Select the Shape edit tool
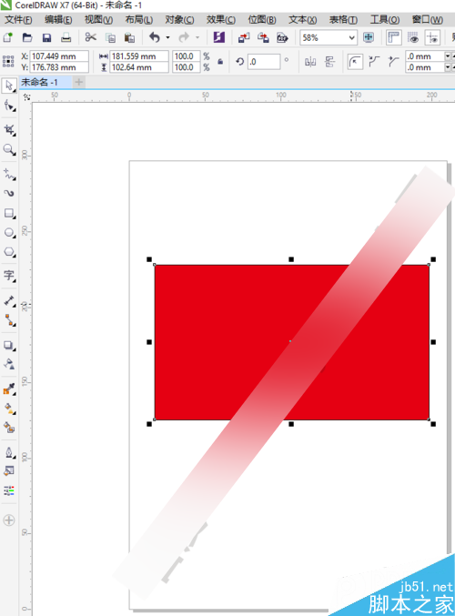The width and height of the screenshot is (455, 616). pos(9,106)
